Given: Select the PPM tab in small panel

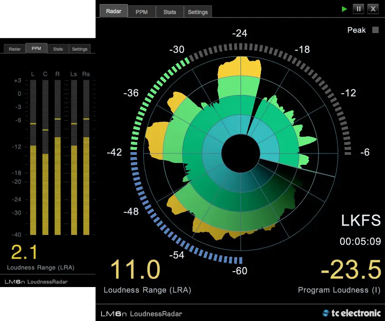Looking at the screenshot, I should (x=36, y=48).
